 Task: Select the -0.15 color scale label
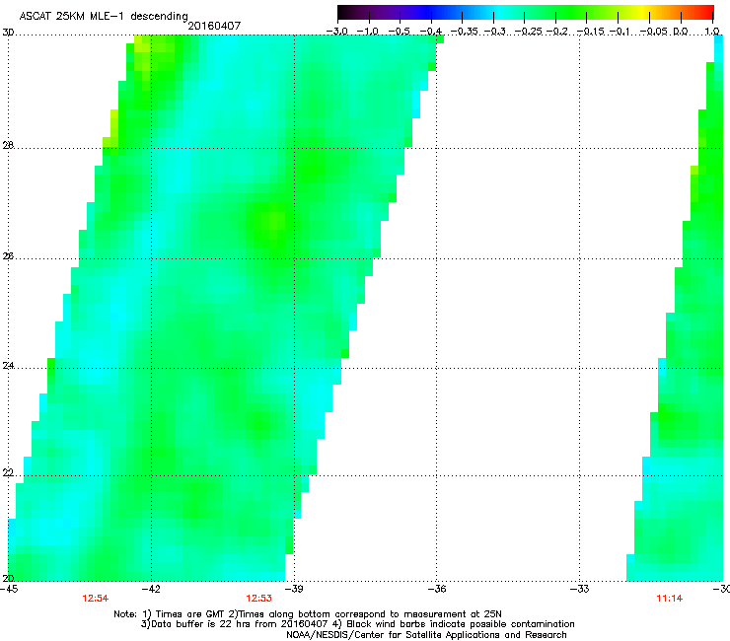click(589, 32)
